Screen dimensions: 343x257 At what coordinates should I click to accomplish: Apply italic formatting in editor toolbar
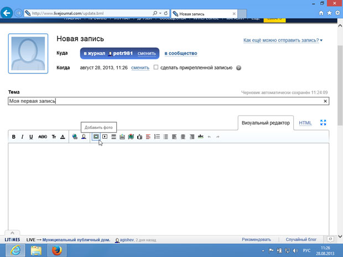[22, 137]
